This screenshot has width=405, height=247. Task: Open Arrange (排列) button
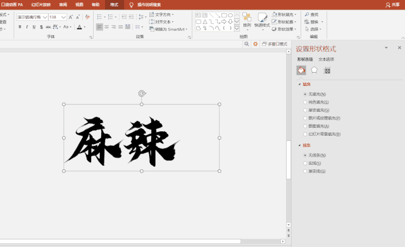click(x=247, y=21)
